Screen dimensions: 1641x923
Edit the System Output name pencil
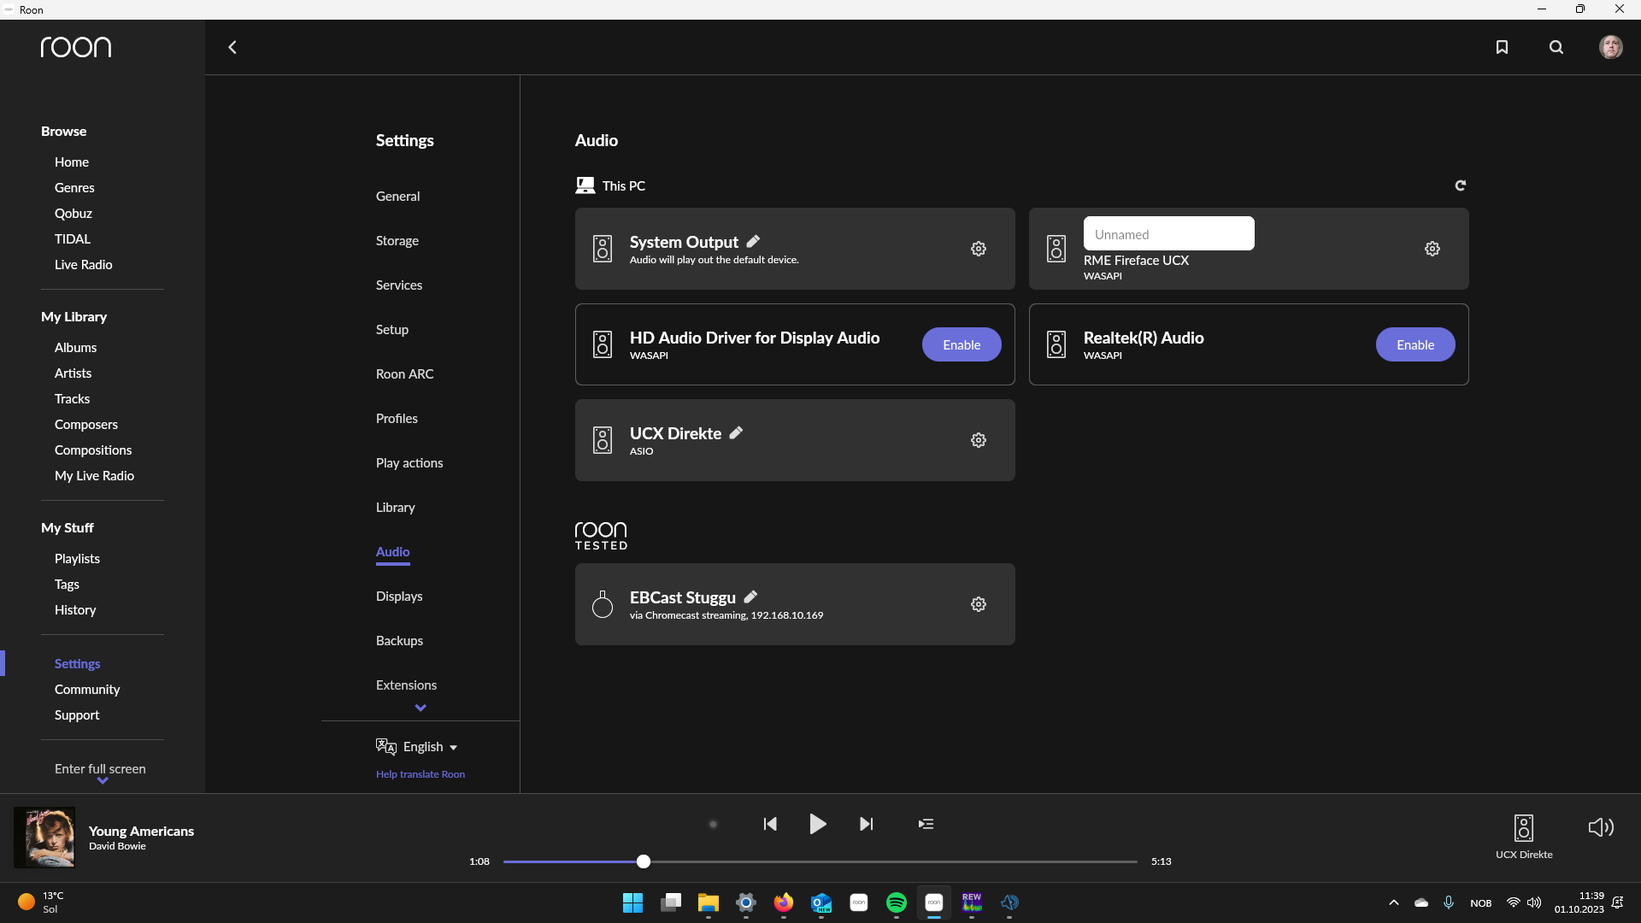coord(753,242)
